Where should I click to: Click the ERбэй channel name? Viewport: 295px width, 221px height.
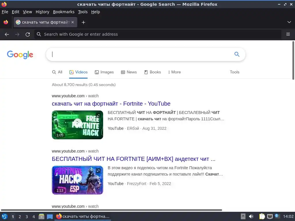pos(133,129)
